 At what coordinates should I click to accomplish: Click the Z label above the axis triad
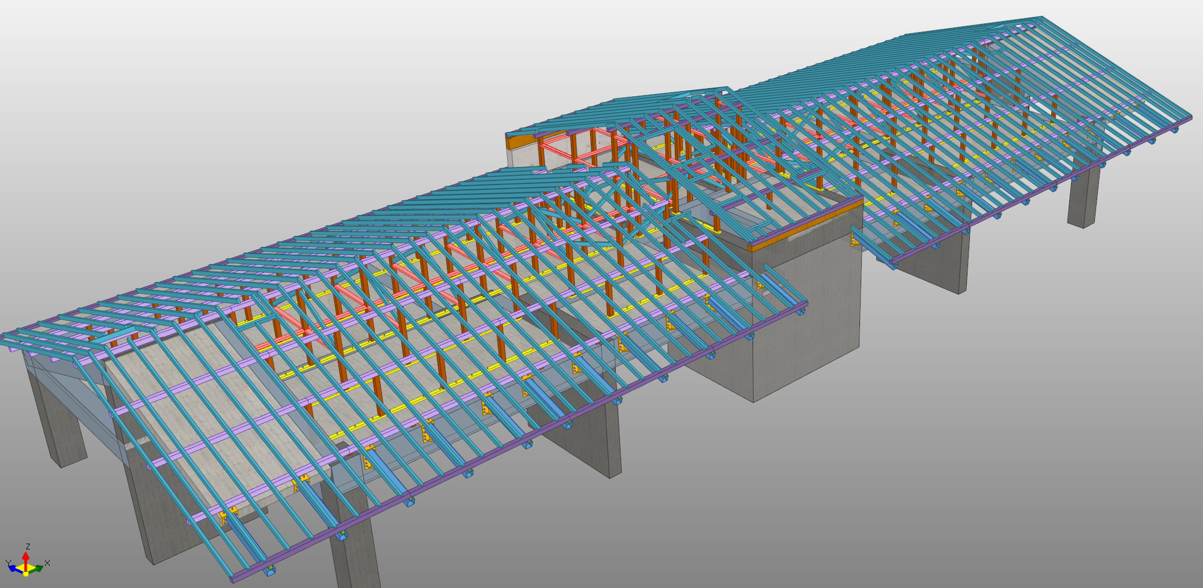(28, 547)
